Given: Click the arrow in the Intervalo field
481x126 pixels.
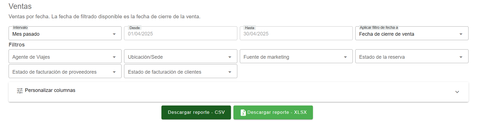Looking at the screenshot, I should pyautogui.click(x=114, y=34).
